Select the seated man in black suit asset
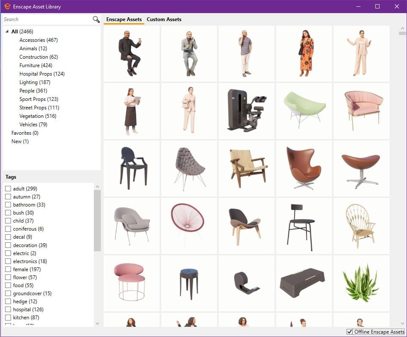Screen dimensions: 407x337 coord(131,54)
